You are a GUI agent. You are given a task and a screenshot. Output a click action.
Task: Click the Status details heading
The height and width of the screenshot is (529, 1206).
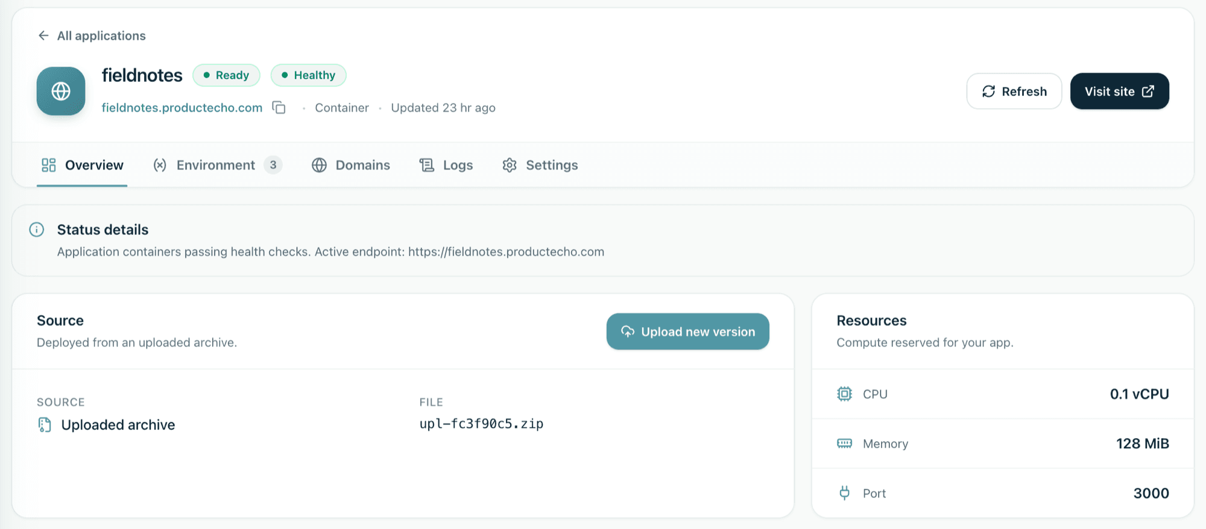(x=103, y=230)
